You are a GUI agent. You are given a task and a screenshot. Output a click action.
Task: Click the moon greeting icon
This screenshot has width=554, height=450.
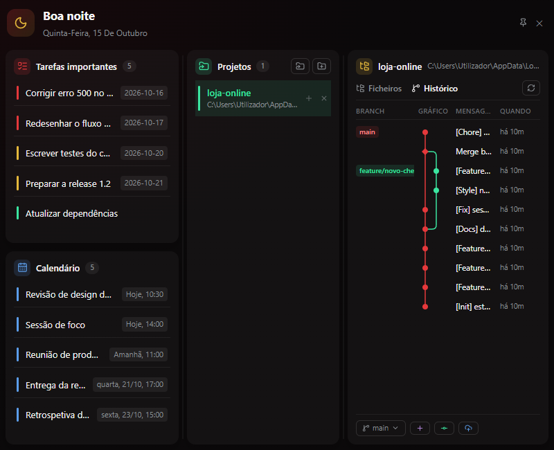point(21,23)
